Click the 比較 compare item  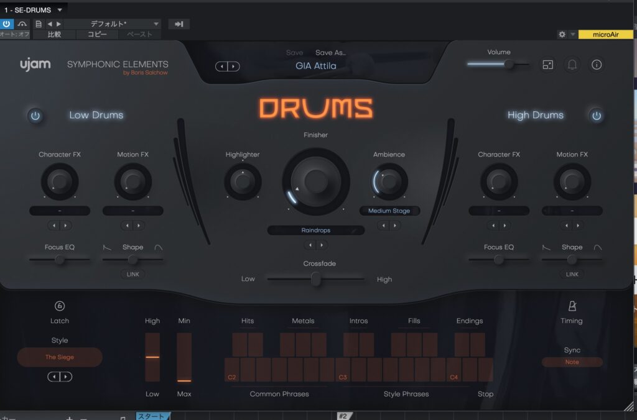point(55,35)
